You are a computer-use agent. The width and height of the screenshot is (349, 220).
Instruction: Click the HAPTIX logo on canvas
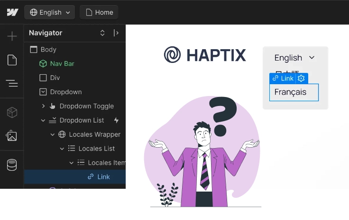pos(205,55)
